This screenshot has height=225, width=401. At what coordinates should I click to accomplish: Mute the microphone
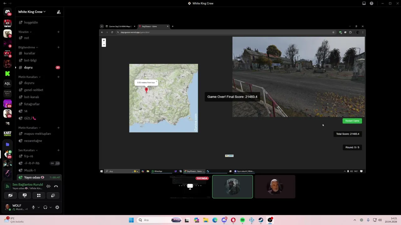(x=34, y=207)
